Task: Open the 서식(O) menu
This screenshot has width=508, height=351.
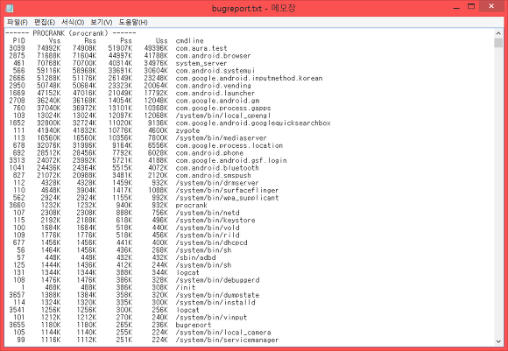Action: tap(73, 22)
